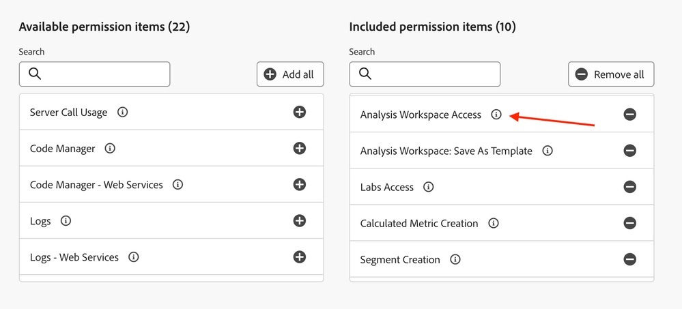The image size is (682, 309).
Task: Add Logs - Web Services permission
Action: pos(299,257)
